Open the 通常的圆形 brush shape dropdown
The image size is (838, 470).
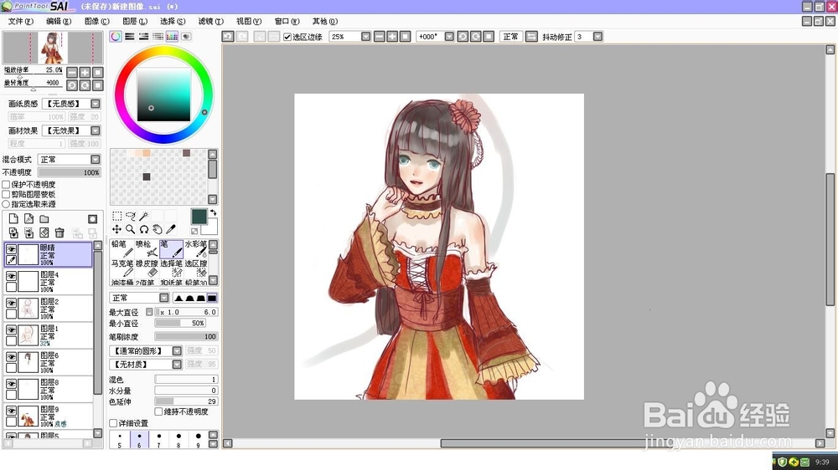[177, 350]
